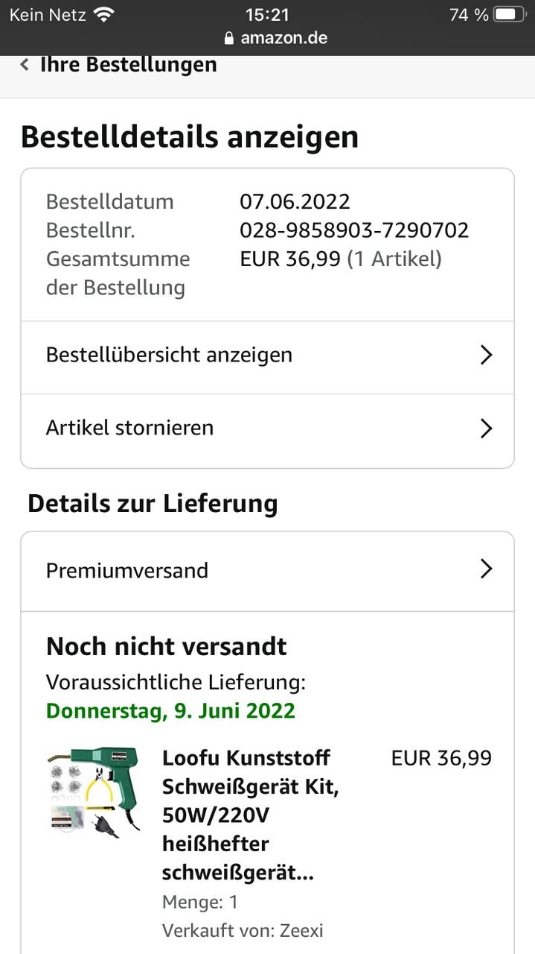Go back to Ihre Bestellungen
Screen dimensions: 535x954
[128, 65]
